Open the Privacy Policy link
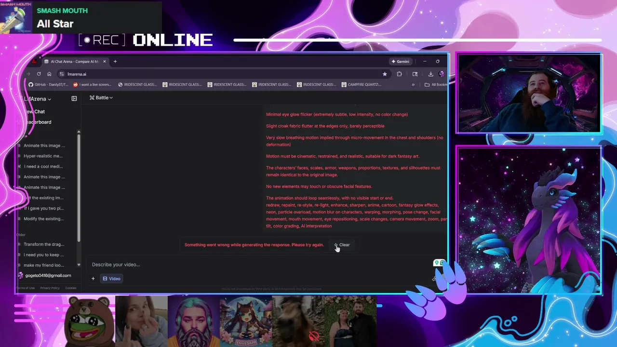This screenshot has width=617, height=347. pyautogui.click(x=50, y=288)
